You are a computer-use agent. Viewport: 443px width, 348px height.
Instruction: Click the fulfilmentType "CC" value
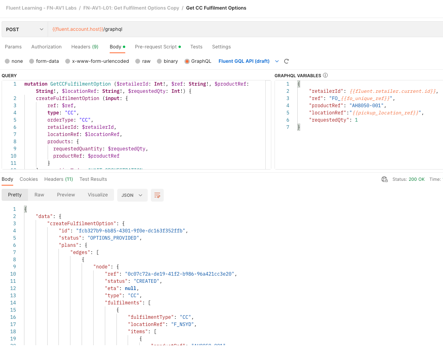185,317
